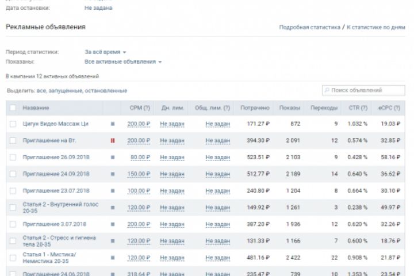Open the daily limit Не задан for Цигун Видео Массаж Ци

pyautogui.click(x=172, y=124)
